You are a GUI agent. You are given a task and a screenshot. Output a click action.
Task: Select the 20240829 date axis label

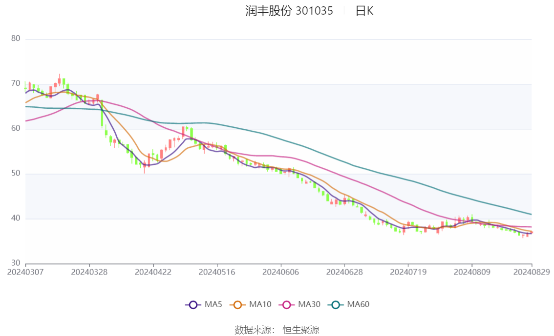(x=532, y=272)
